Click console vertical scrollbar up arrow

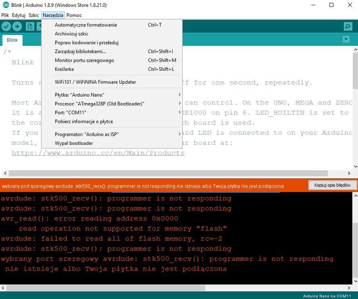[355, 196]
